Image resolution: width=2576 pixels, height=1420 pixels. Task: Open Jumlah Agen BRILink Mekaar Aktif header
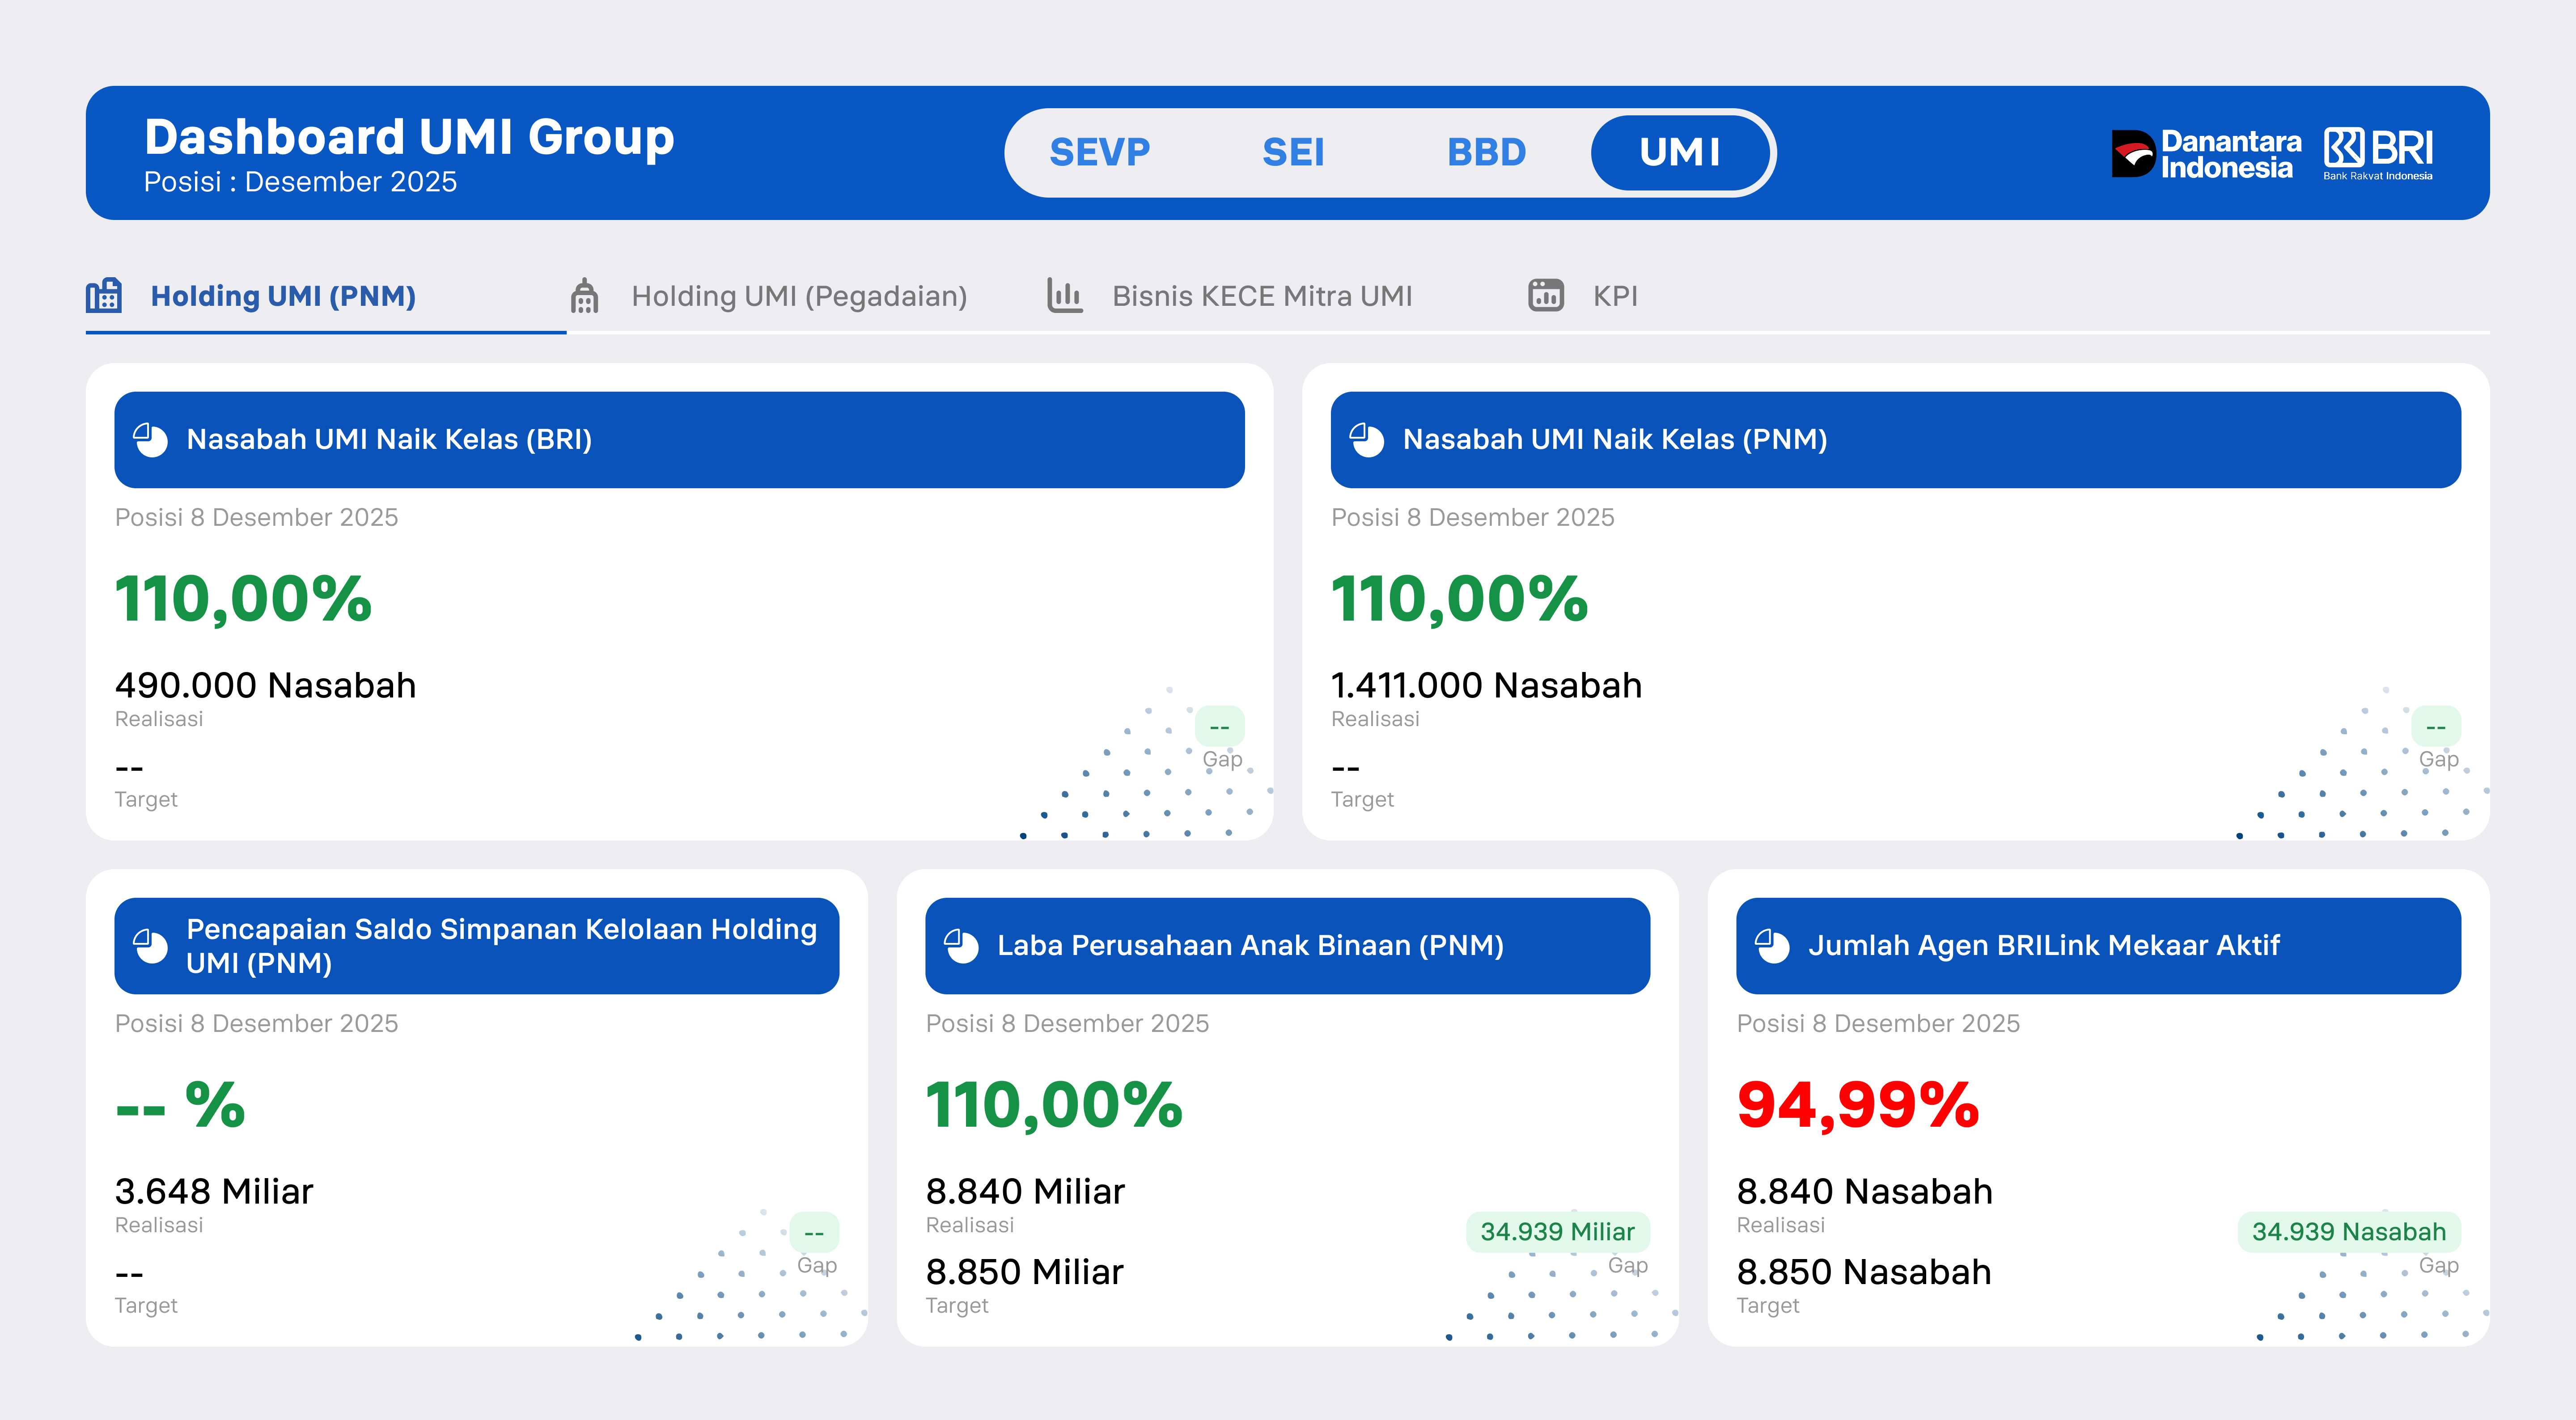pyautogui.click(x=2098, y=946)
